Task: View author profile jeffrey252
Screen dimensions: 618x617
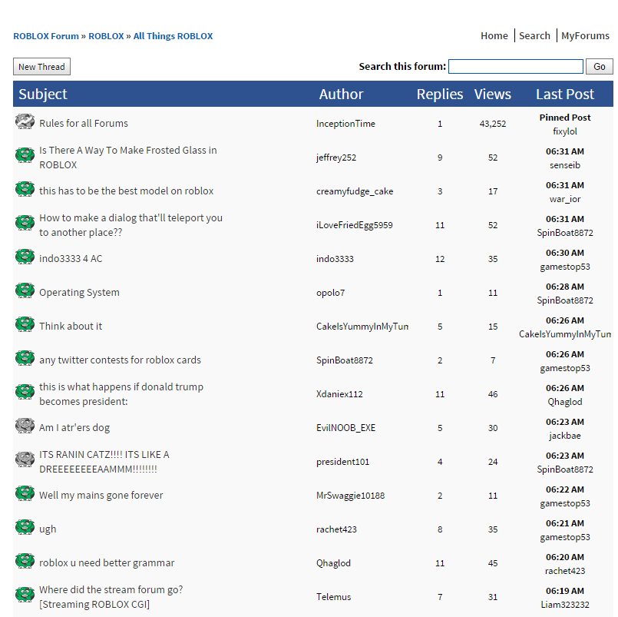Action: (x=336, y=158)
